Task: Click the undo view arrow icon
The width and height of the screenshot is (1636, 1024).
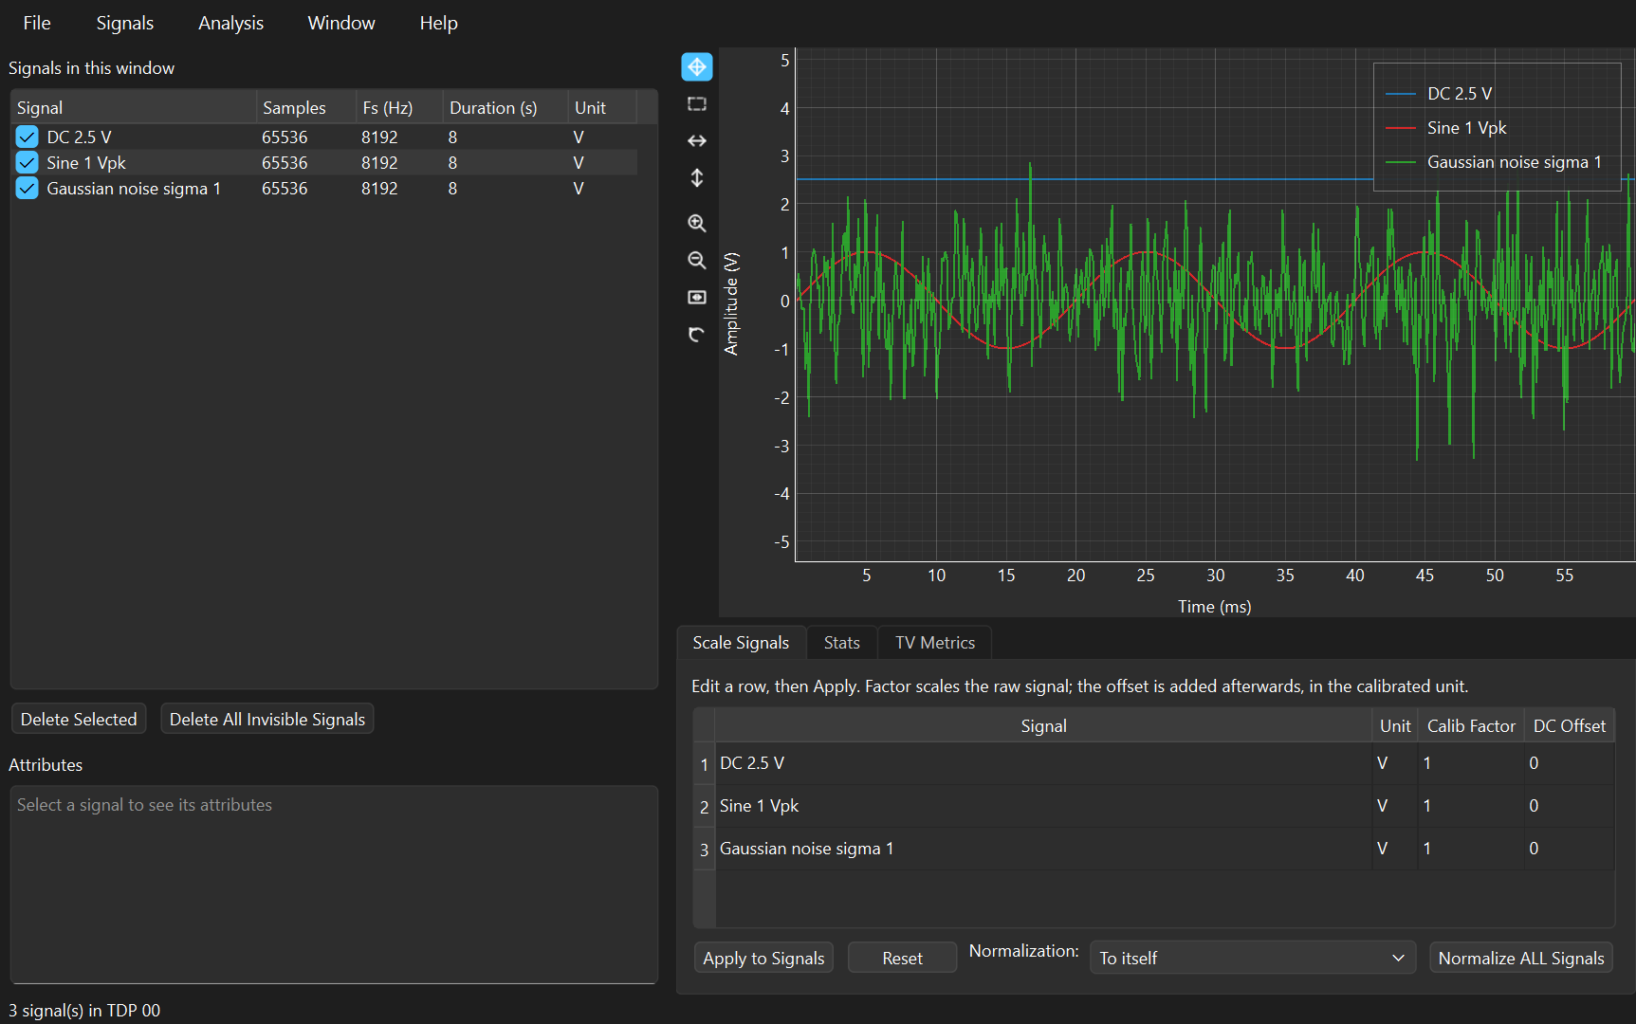Action: pos(697,335)
